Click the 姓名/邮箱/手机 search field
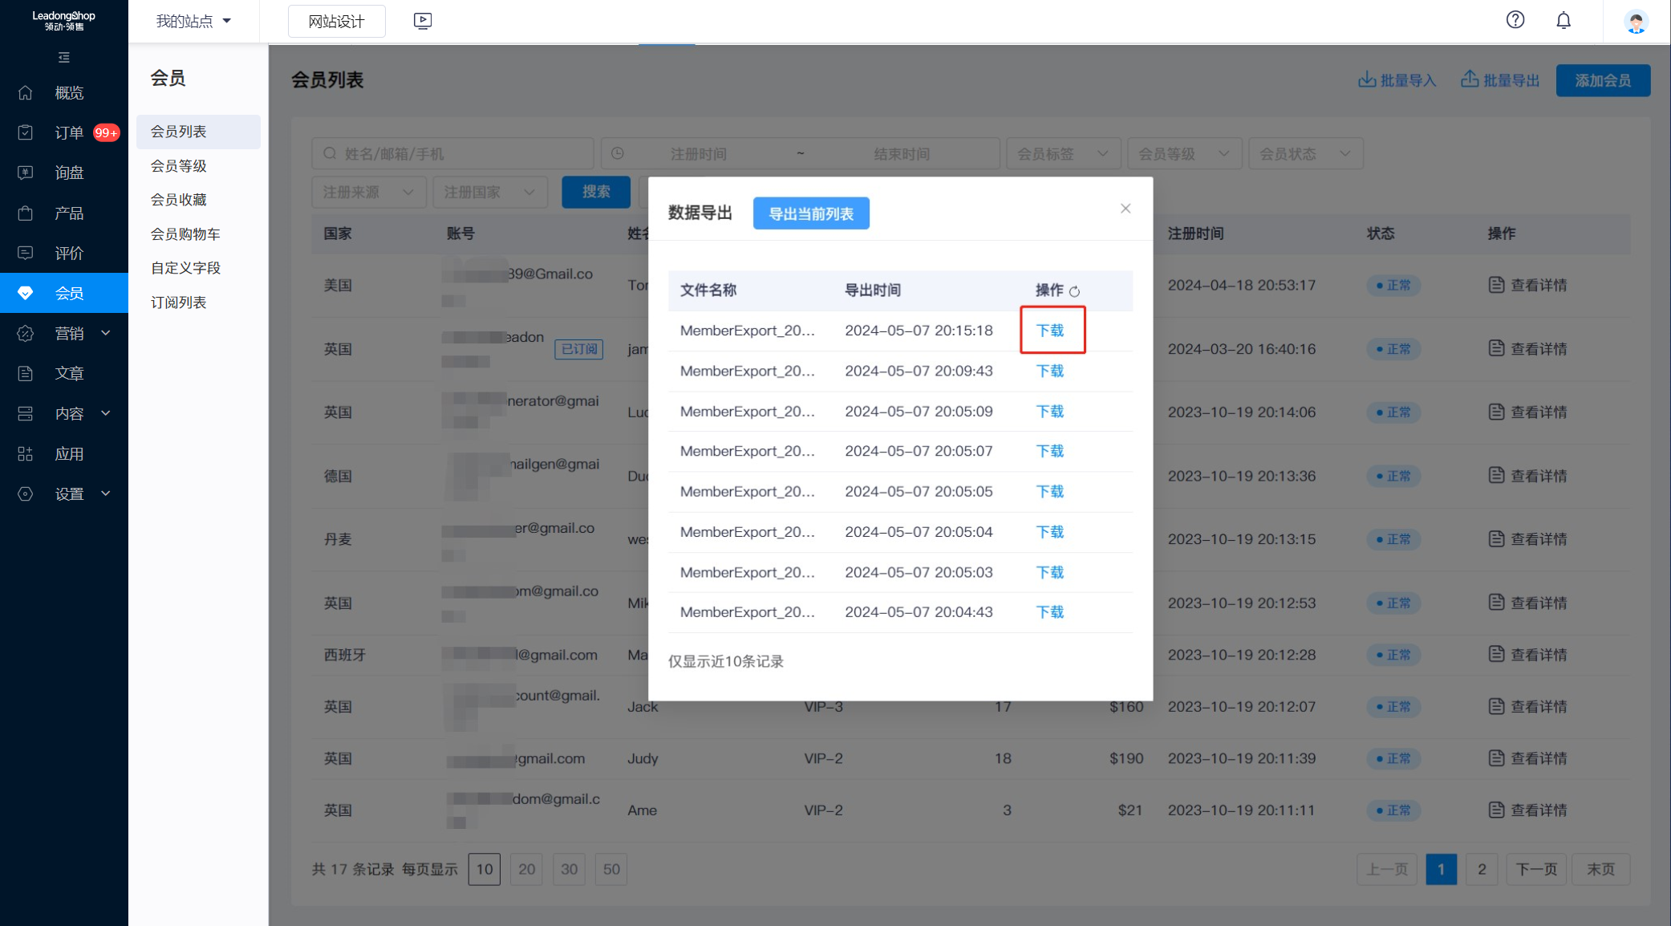 tap(453, 154)
